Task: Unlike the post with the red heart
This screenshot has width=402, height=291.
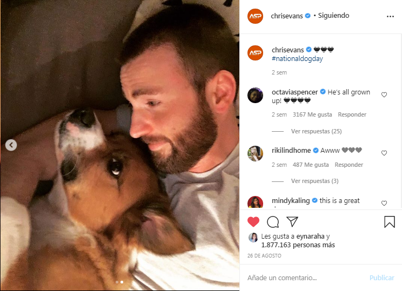Action: point(253,222)
